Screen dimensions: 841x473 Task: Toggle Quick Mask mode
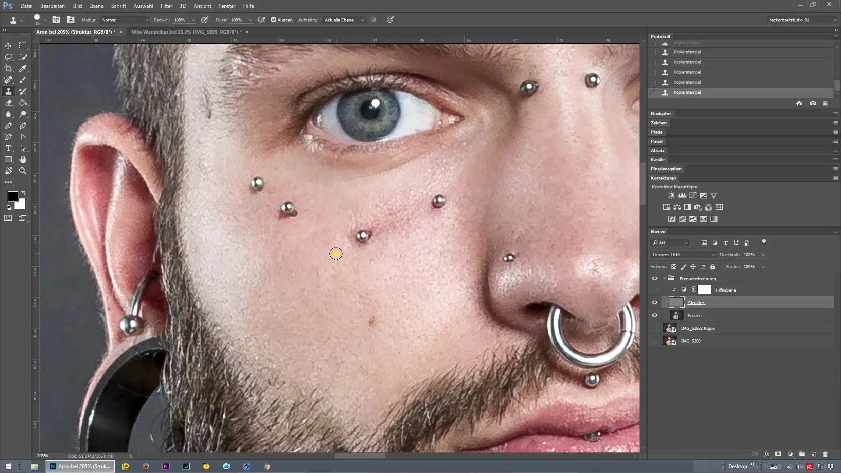pos(8,218)
